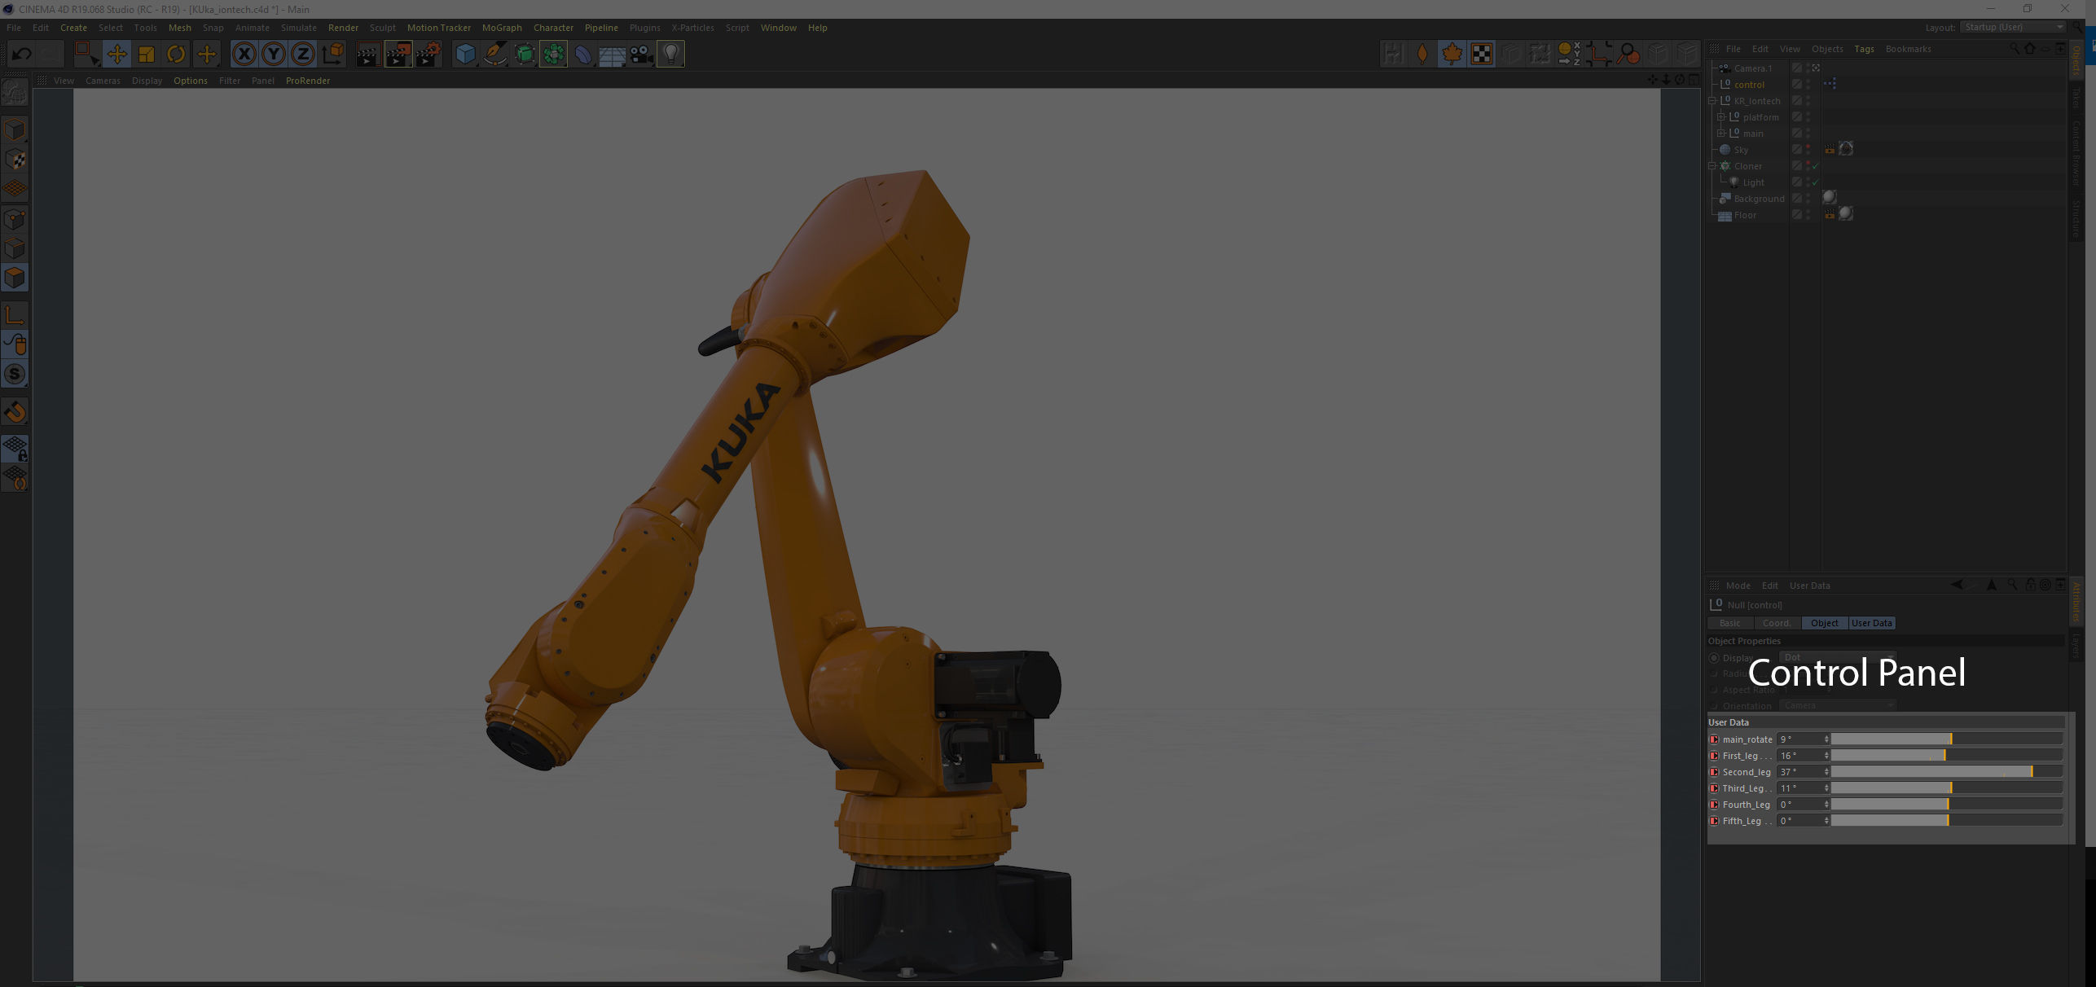Toggle Light enabled green checkmark
Screen dimensions: 2096x987
point(1815,182)
